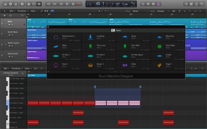Click the Record button

(79, 4)
